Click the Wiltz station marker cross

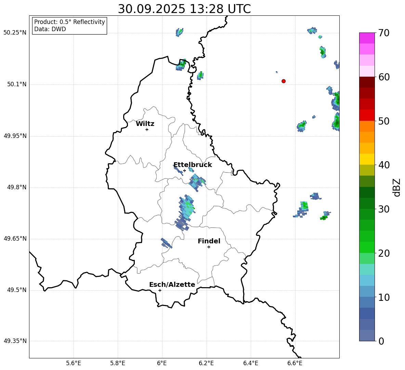pos(147,129)
